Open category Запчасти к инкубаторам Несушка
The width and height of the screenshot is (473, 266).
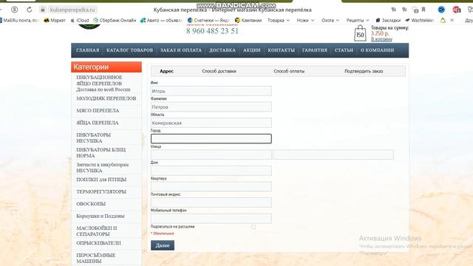point(102,168)
